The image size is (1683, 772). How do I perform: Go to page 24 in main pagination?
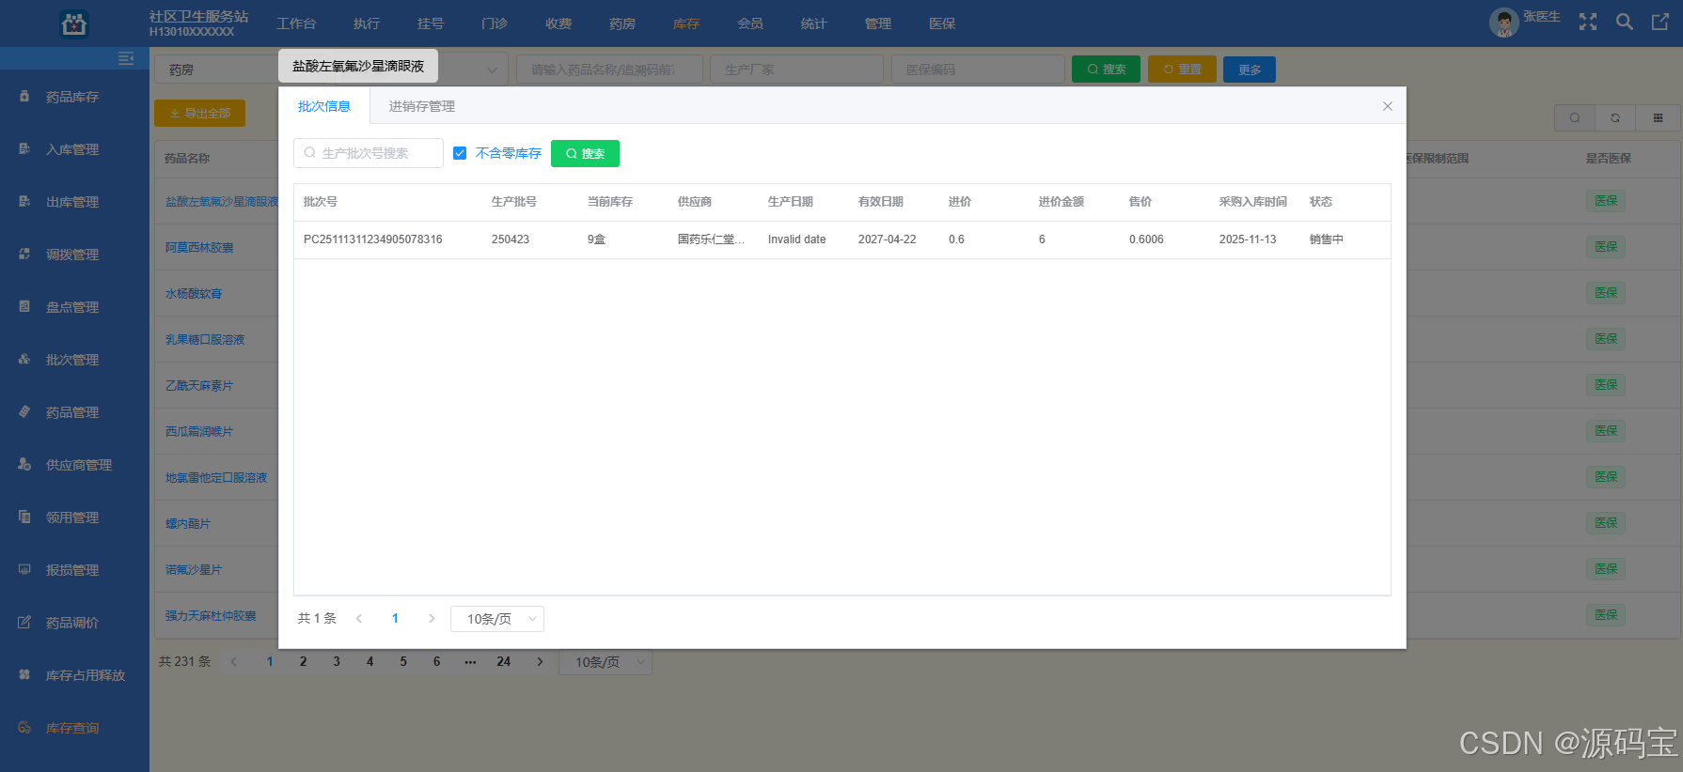(x=504, y=661)
